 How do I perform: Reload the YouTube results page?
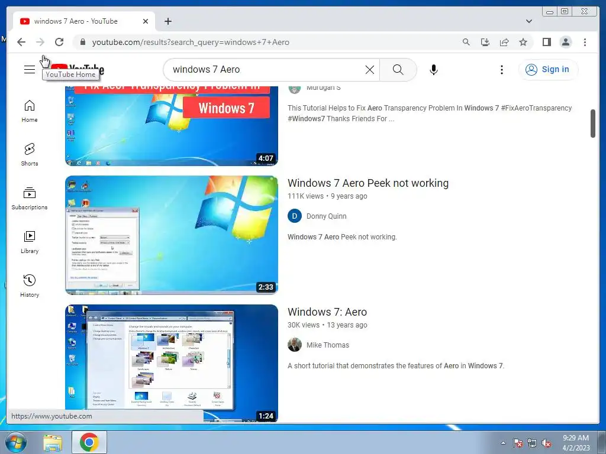coord(59,42)
